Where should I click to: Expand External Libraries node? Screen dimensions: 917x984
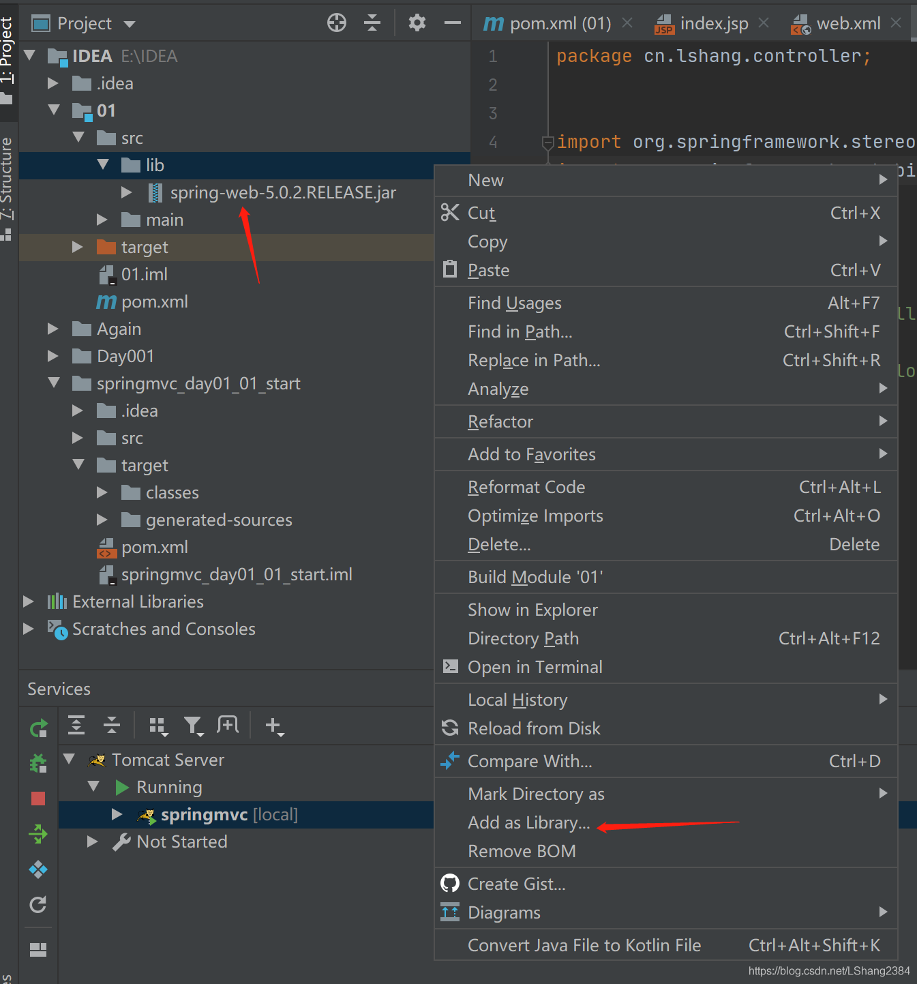click(28, 601)
